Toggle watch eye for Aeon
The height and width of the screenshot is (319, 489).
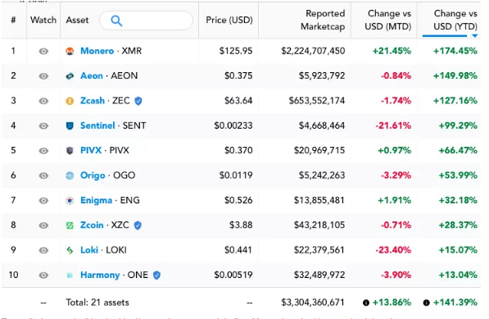coord(43,76)
